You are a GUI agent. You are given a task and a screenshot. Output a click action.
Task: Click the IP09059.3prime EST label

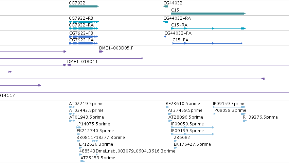click(230, 110)
